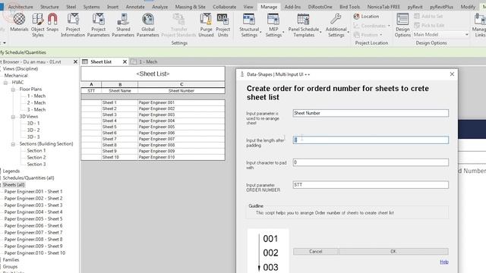Open the Location tool

[366, 17]
